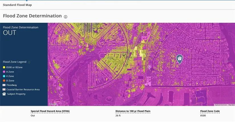Click the Map data link at map corner
The height and width of the screenshot is (122, 235).
click(231, 105)
